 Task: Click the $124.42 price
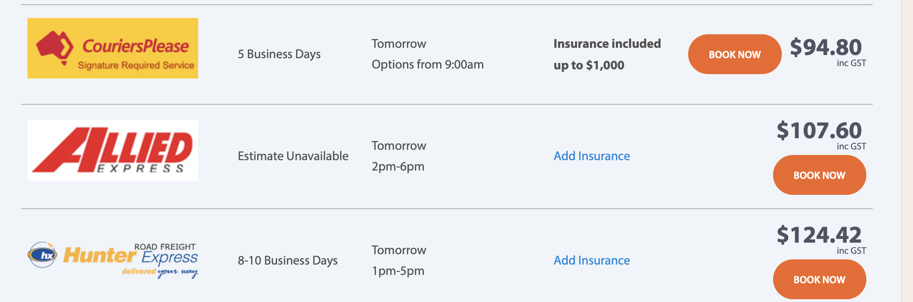pos(819,235)
